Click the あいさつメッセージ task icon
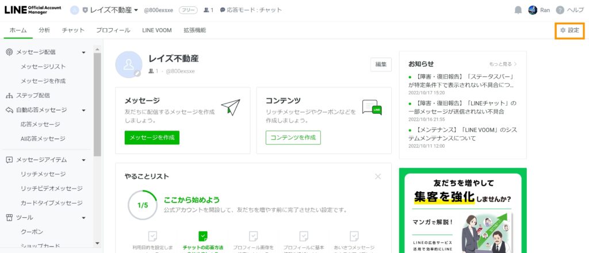The height and width of the screenshot is (253, 589). pos(354,236)
